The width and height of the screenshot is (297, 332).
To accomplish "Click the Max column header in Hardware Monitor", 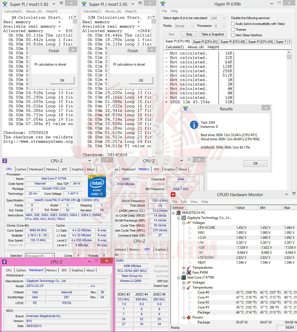I will point(290,207).
